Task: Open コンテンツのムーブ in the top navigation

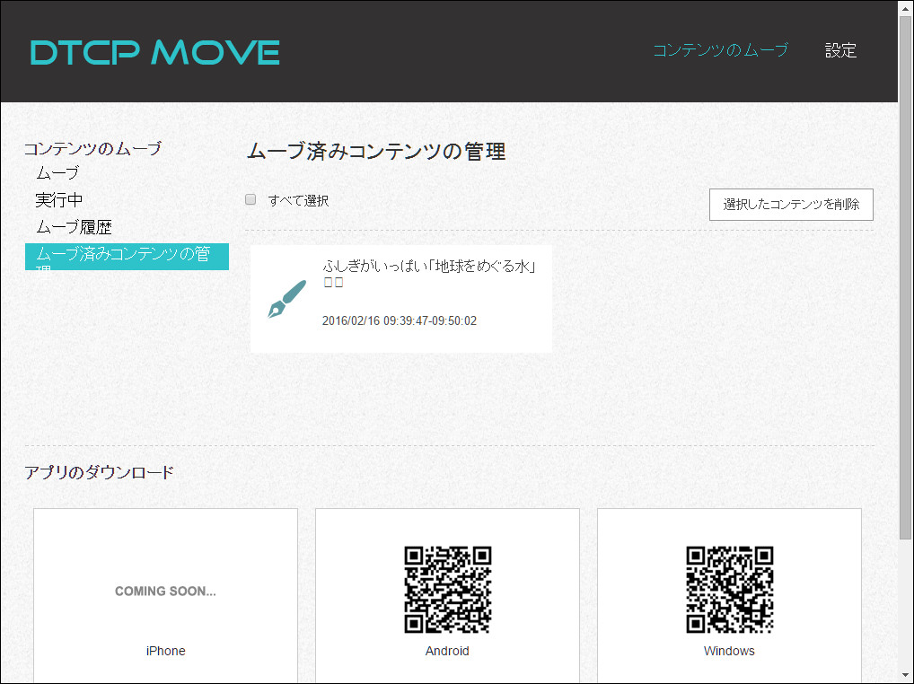Action: point(721,51)
